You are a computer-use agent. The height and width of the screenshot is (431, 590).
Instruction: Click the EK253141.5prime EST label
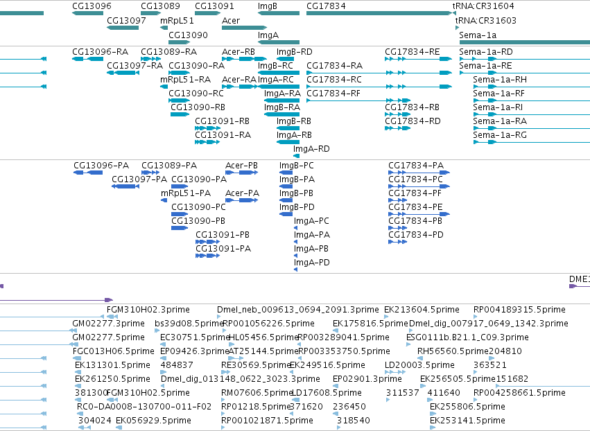click(467, 421)
